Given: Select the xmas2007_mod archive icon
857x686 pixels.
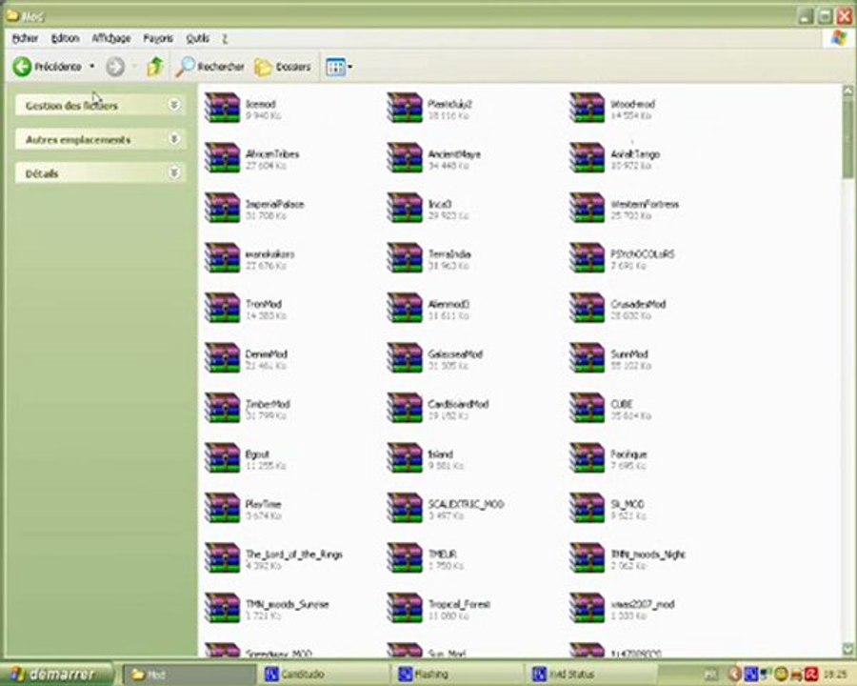Looking at the screenshot, I should 587,608.
